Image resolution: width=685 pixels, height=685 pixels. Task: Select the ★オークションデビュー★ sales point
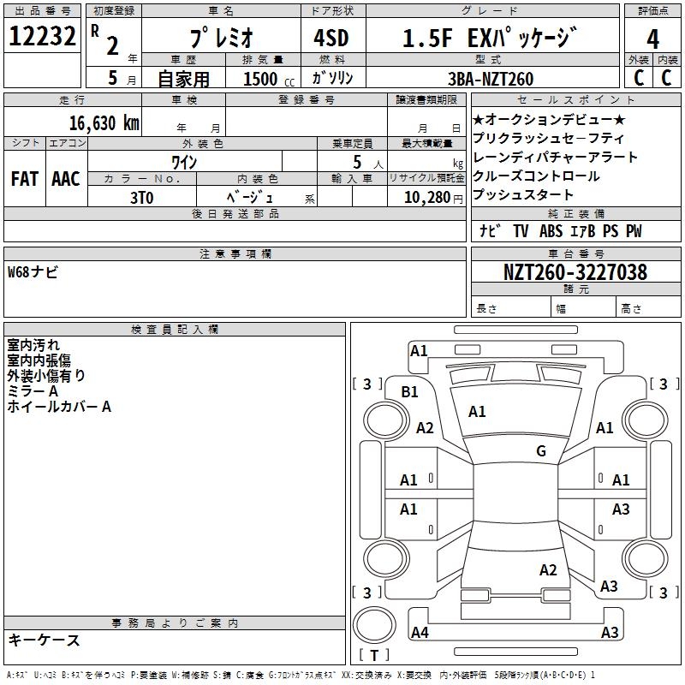(x=549, y=119)
